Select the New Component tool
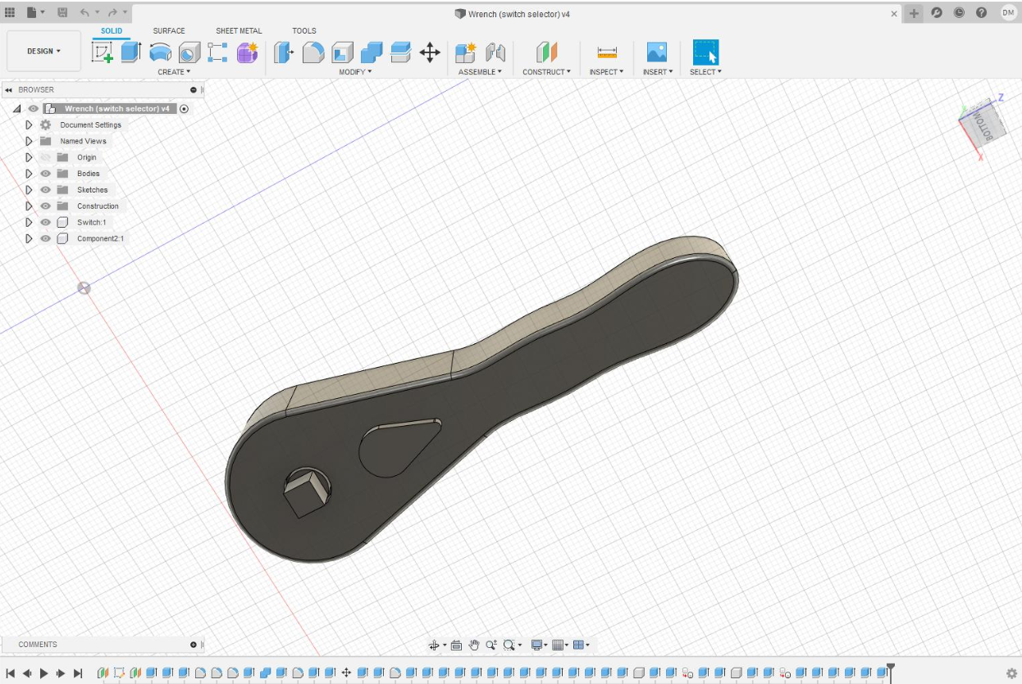The width and height of the screenshot is (1022, 684). coord(466,53)
